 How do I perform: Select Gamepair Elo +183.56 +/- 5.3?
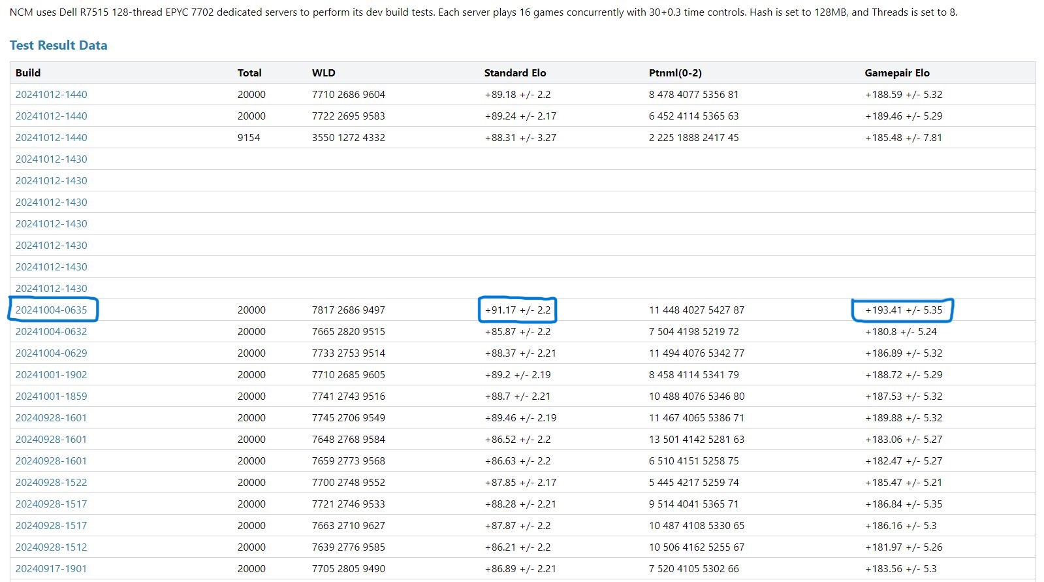[901, 568]
